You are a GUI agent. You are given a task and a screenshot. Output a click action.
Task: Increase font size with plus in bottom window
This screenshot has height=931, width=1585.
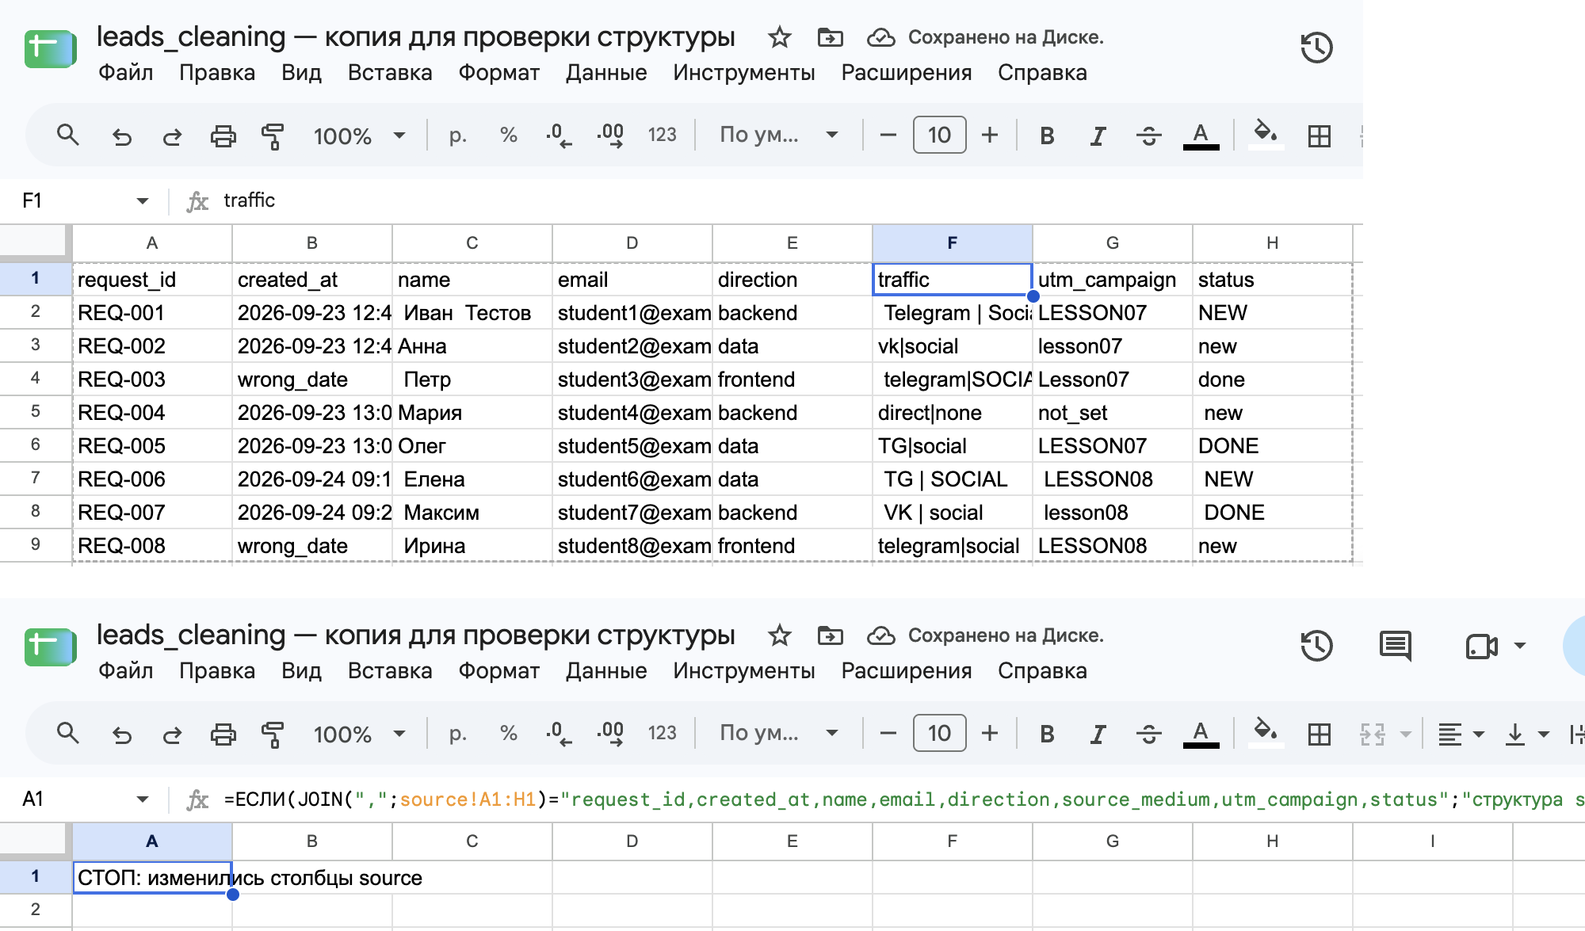[x=990, y=734]
